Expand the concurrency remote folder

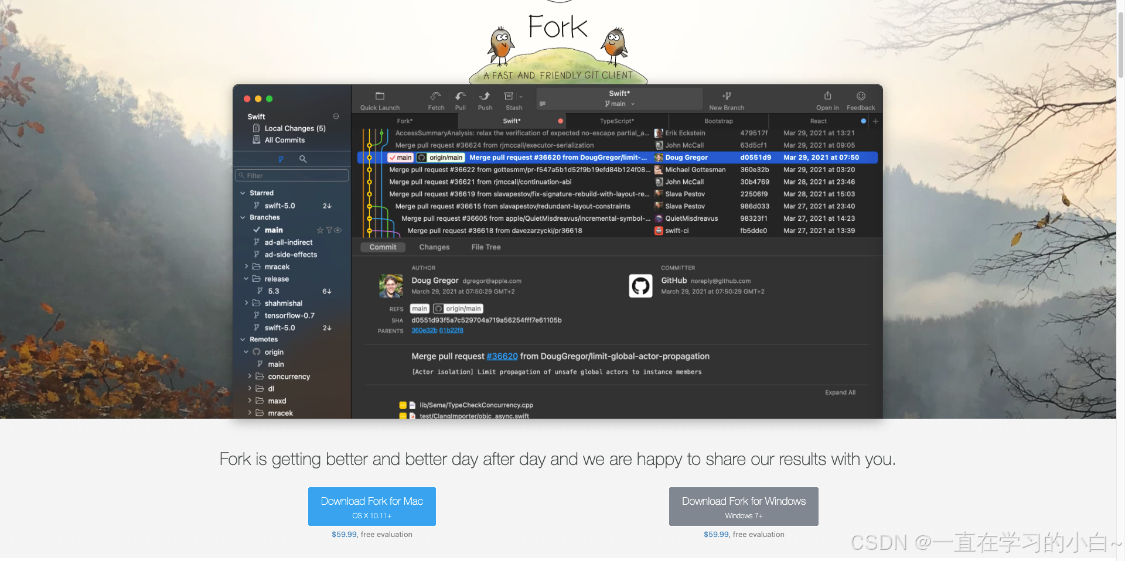(x=250, y=376)
